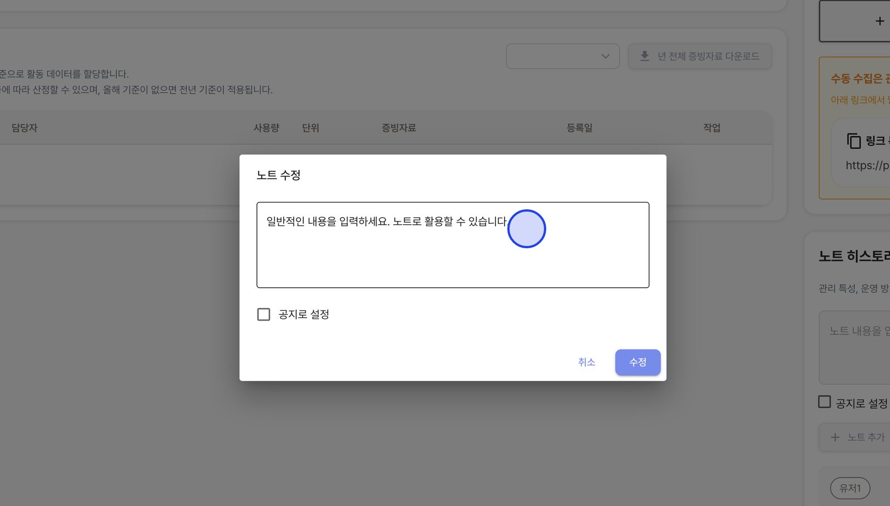Confirm the edit with the 수정 button
This screenshot has height=506, width=890.
point(637,362)
